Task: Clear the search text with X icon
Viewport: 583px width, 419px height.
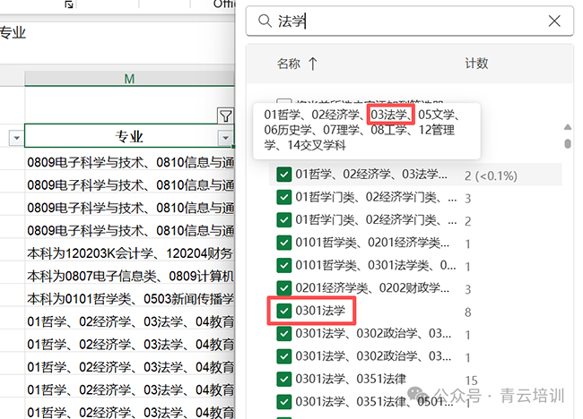Action: pos(554,21)
